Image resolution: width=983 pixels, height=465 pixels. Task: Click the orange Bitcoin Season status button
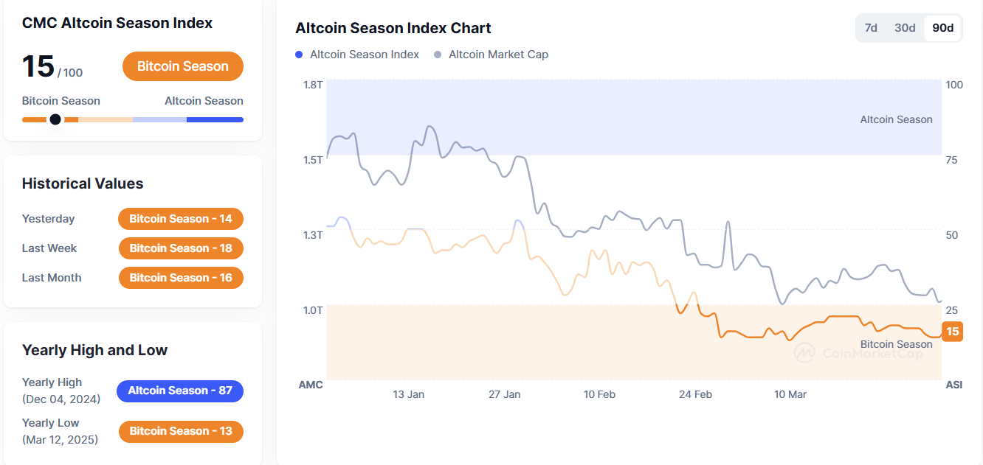coord(183,66)
